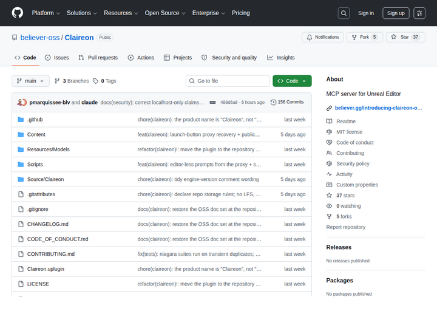The height and width of the screenshot is (328, 437).
Task: Open the Enterprise dropdown menu
Action: [x=208, y=13]
